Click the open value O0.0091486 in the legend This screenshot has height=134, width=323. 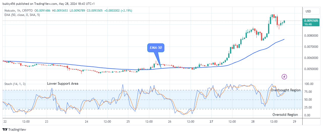[43, 11]
